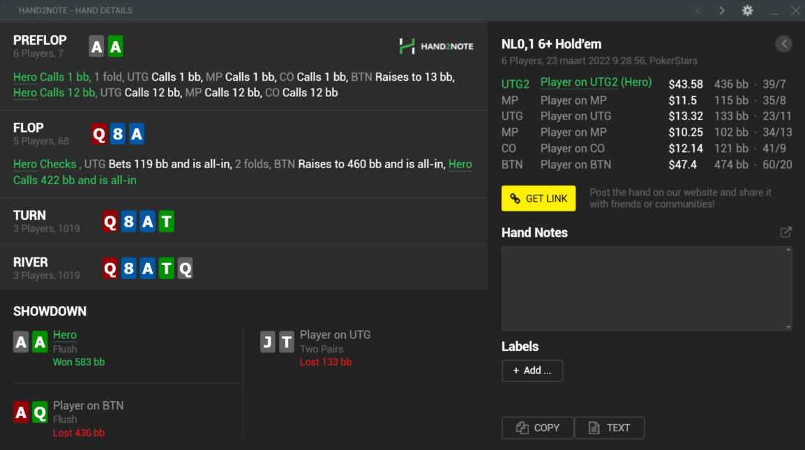Click the $43.58 stack value
Screen dimensions: 805x450
pyautogui.click(x=686, y=84)
